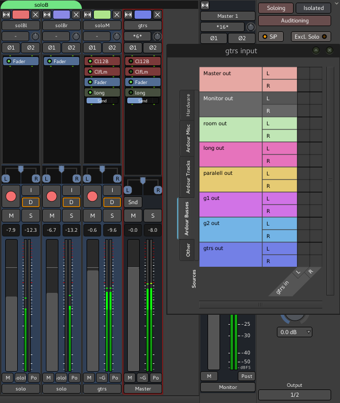Open the 0.0 dB monitor level dropdown
Screen dimensions: 340x403
(x=295, y=332)
